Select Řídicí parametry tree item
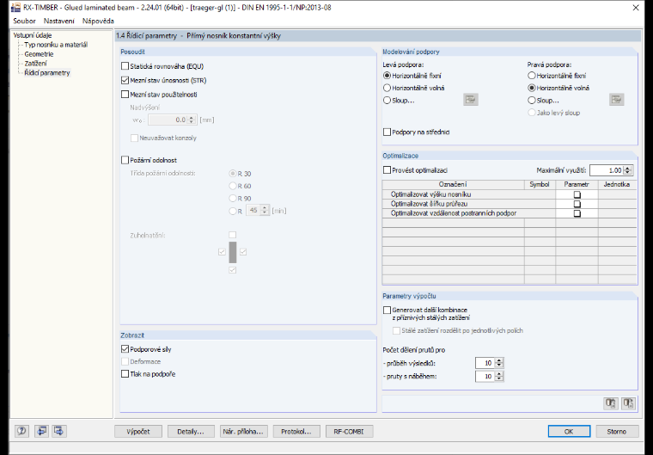The height and width of the screenshot is (455, 653). pos(47,72)
